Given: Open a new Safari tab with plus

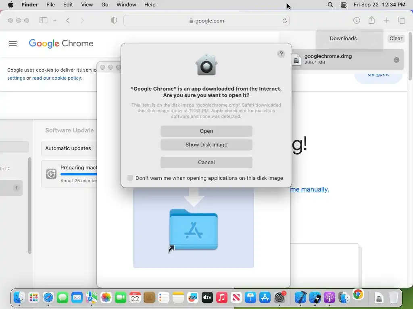Looking at the screenshot, I should (x=386, y=20).
